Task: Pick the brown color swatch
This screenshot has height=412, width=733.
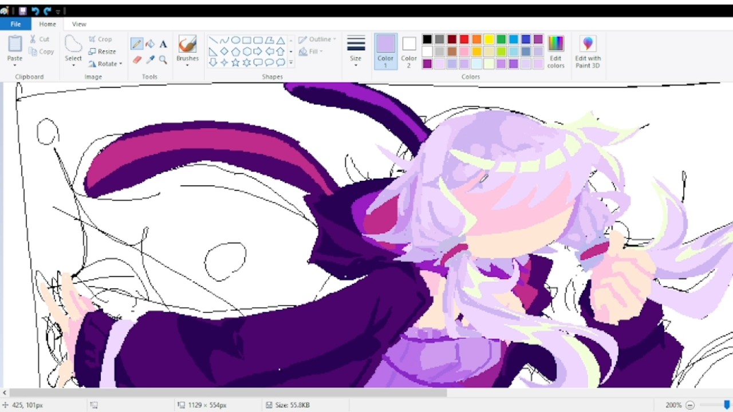Action: tap(452, 51)
